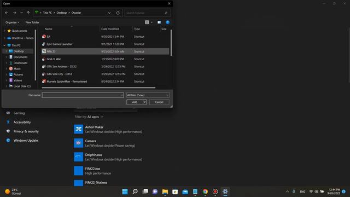
Task: Open Google Chrome from taskbar
Action: (205, 192)
